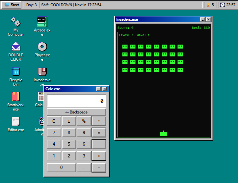Close the Calc.exe window

tap(105, 89)
